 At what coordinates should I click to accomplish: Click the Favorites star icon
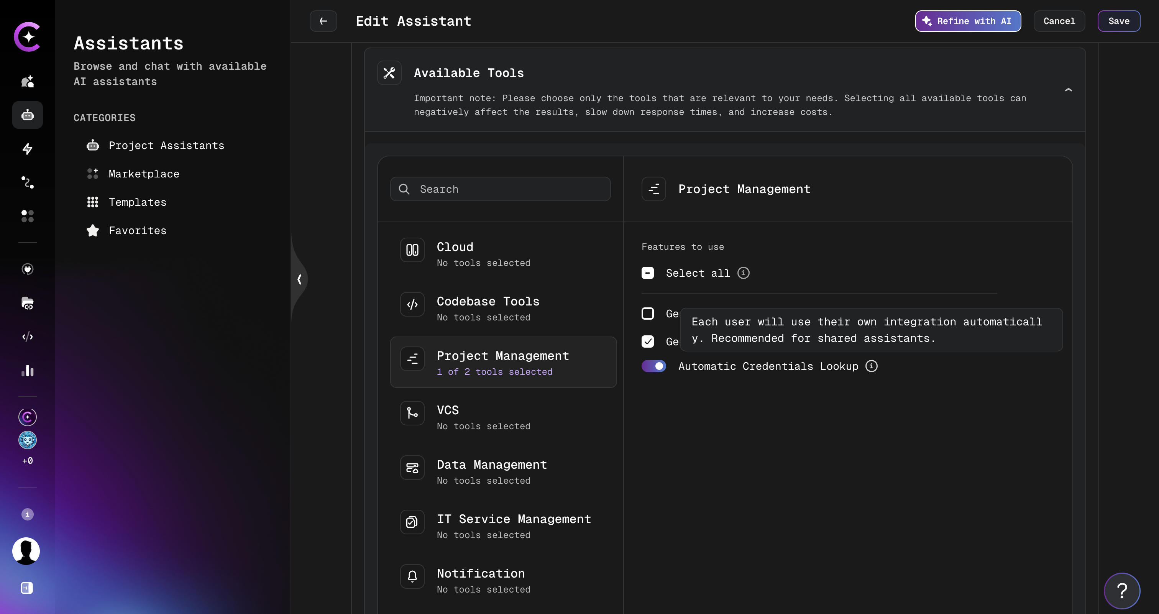[93, 230]
